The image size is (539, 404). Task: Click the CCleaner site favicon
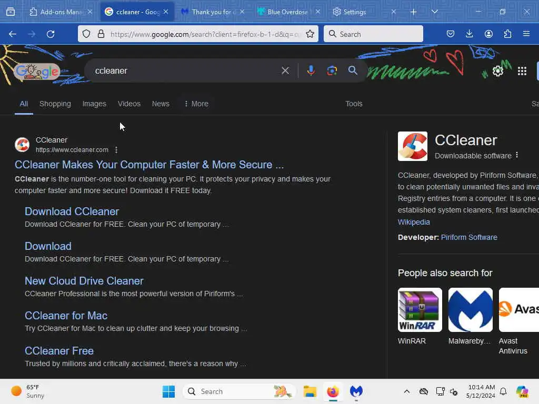(22, 145)
